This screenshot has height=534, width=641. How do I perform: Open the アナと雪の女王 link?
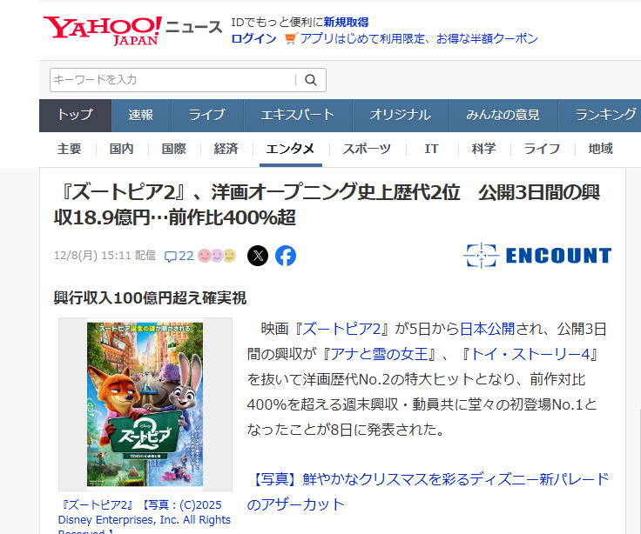pyautogui.click(x=379, y=354)
